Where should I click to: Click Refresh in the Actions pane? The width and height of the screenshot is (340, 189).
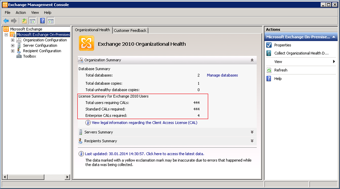click(281, 70)
